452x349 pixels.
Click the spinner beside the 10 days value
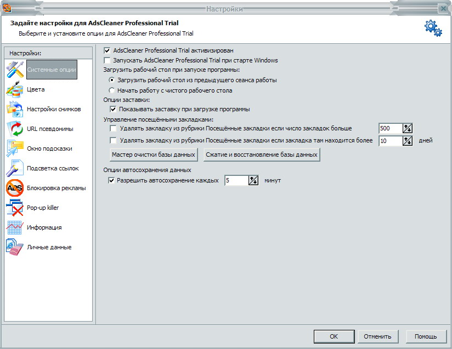coord(408,141)
